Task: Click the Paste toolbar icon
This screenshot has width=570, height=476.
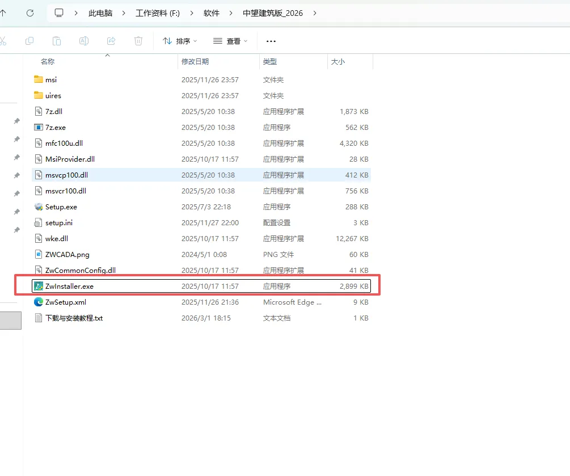Action: (57, 41)
